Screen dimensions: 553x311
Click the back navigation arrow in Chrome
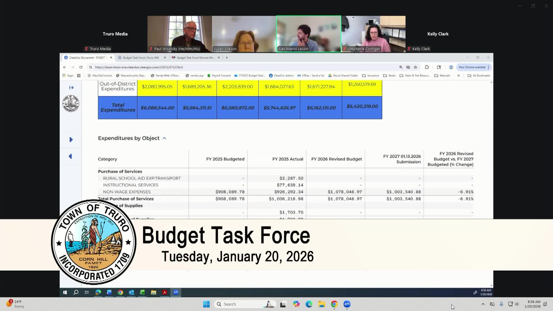pyautogui.click(x=65, y=67)
